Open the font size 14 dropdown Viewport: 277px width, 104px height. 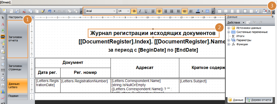(128, 11)
